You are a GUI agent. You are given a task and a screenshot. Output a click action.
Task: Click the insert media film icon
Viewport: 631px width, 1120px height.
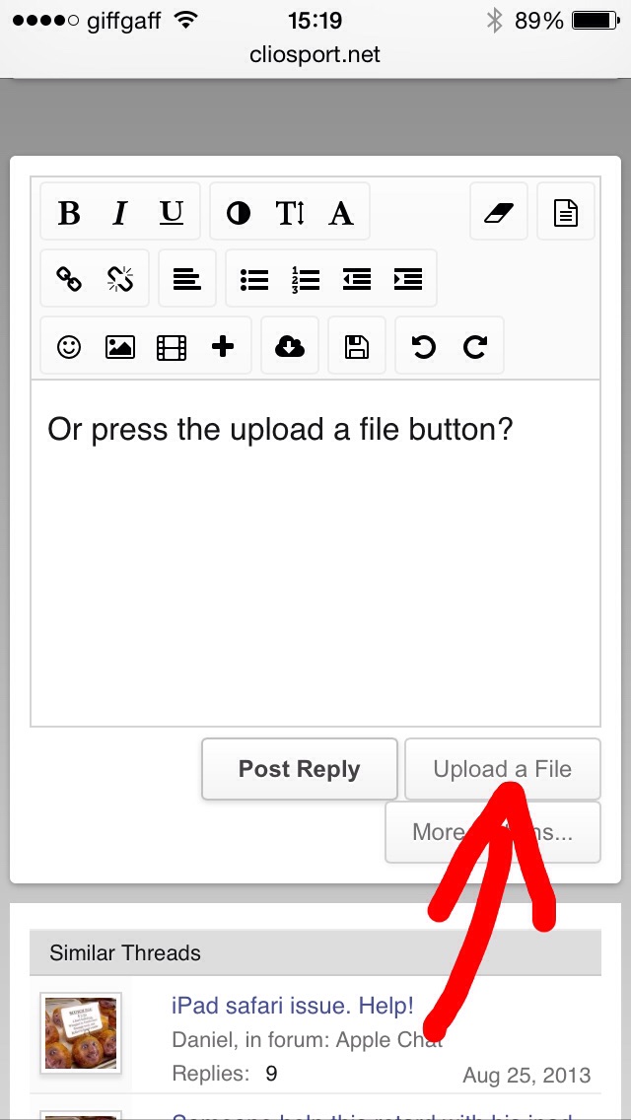tap(172, 346)
